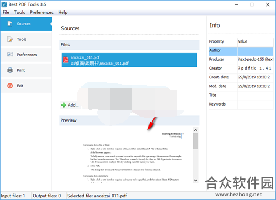The width and height of the screenshot is (276, 200).
Task: Click the itext-paulo-155 producer value
Action: click(256, 59)
